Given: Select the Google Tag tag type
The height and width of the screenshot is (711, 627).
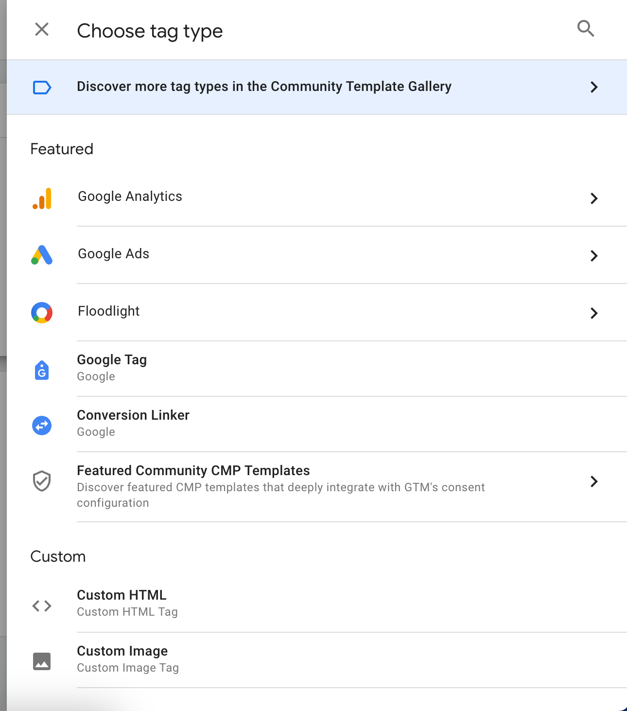Looking at the screenshot, I should (317, 369).
